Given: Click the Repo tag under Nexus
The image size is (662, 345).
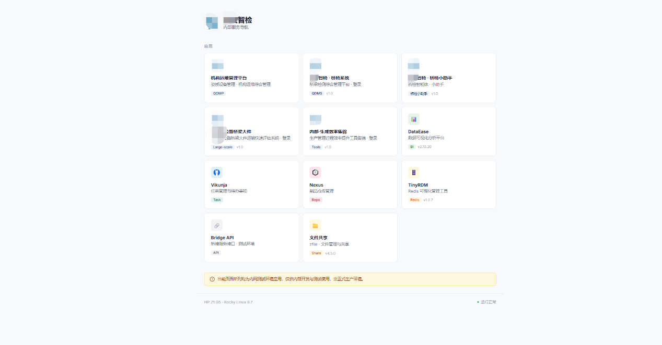Looking at the screenshot, I should pyautogui.click(x=316, y=200).
